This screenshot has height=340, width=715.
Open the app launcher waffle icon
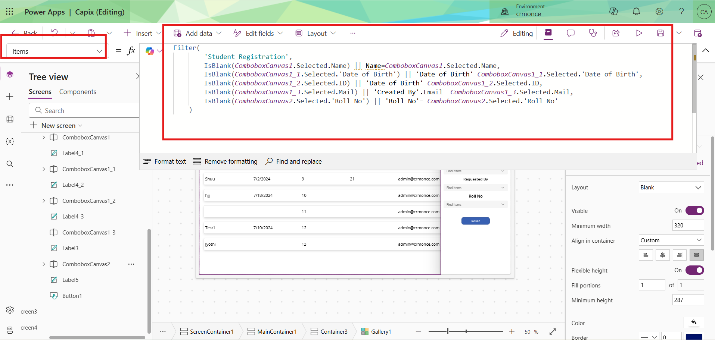click(10, 12)
